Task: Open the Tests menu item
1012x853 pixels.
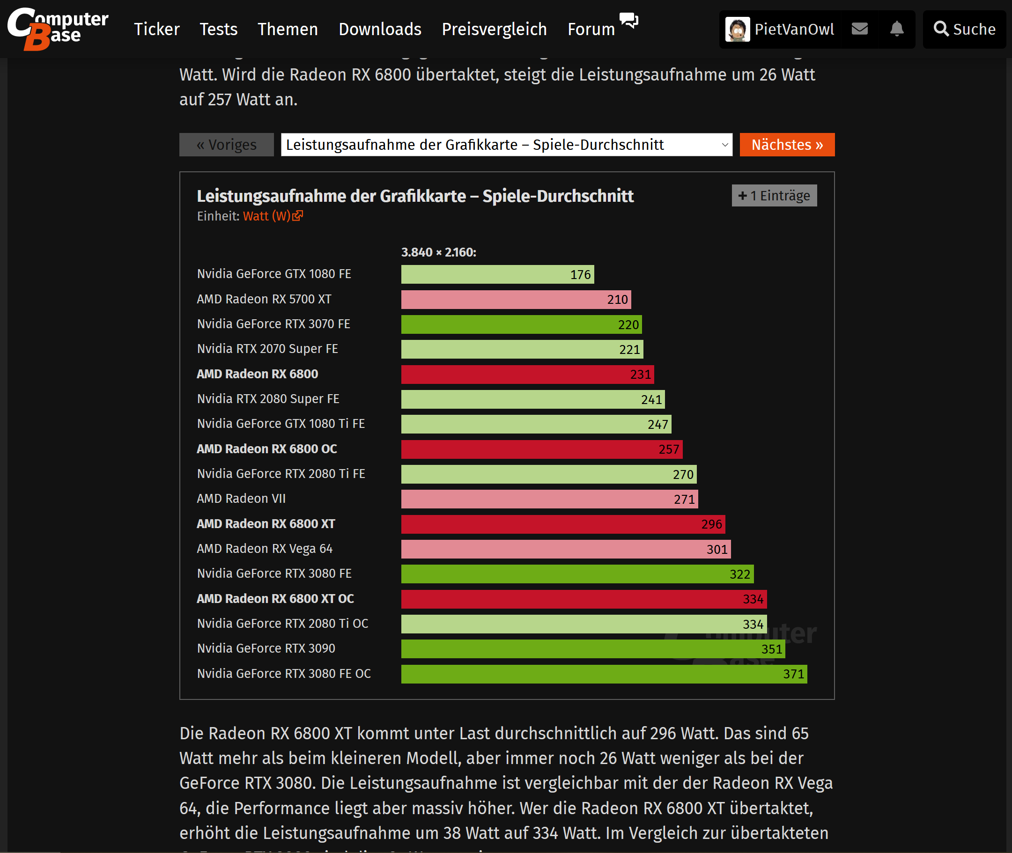Action: pyautogui.click(x=218, y=29)
